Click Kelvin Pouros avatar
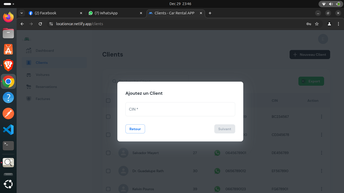The width and height of the screenshot is (344, 193). [123, 188]
